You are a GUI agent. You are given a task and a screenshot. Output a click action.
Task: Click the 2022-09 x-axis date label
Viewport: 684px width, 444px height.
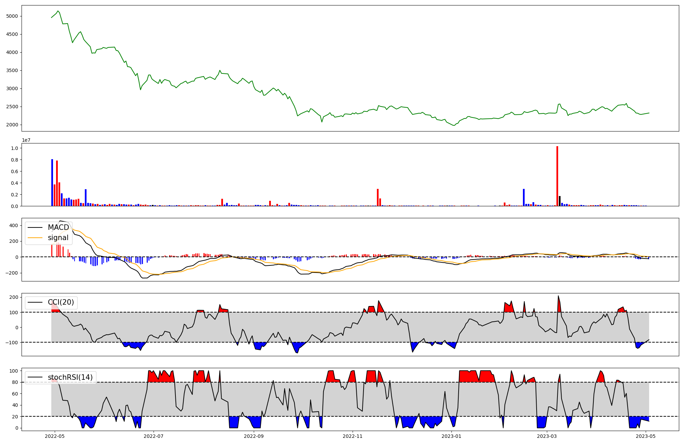tap(254, 436)
